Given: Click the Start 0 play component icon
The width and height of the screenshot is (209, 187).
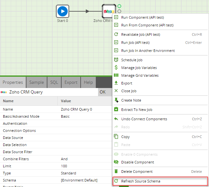Looking at the screenshot, I should 63,11.
